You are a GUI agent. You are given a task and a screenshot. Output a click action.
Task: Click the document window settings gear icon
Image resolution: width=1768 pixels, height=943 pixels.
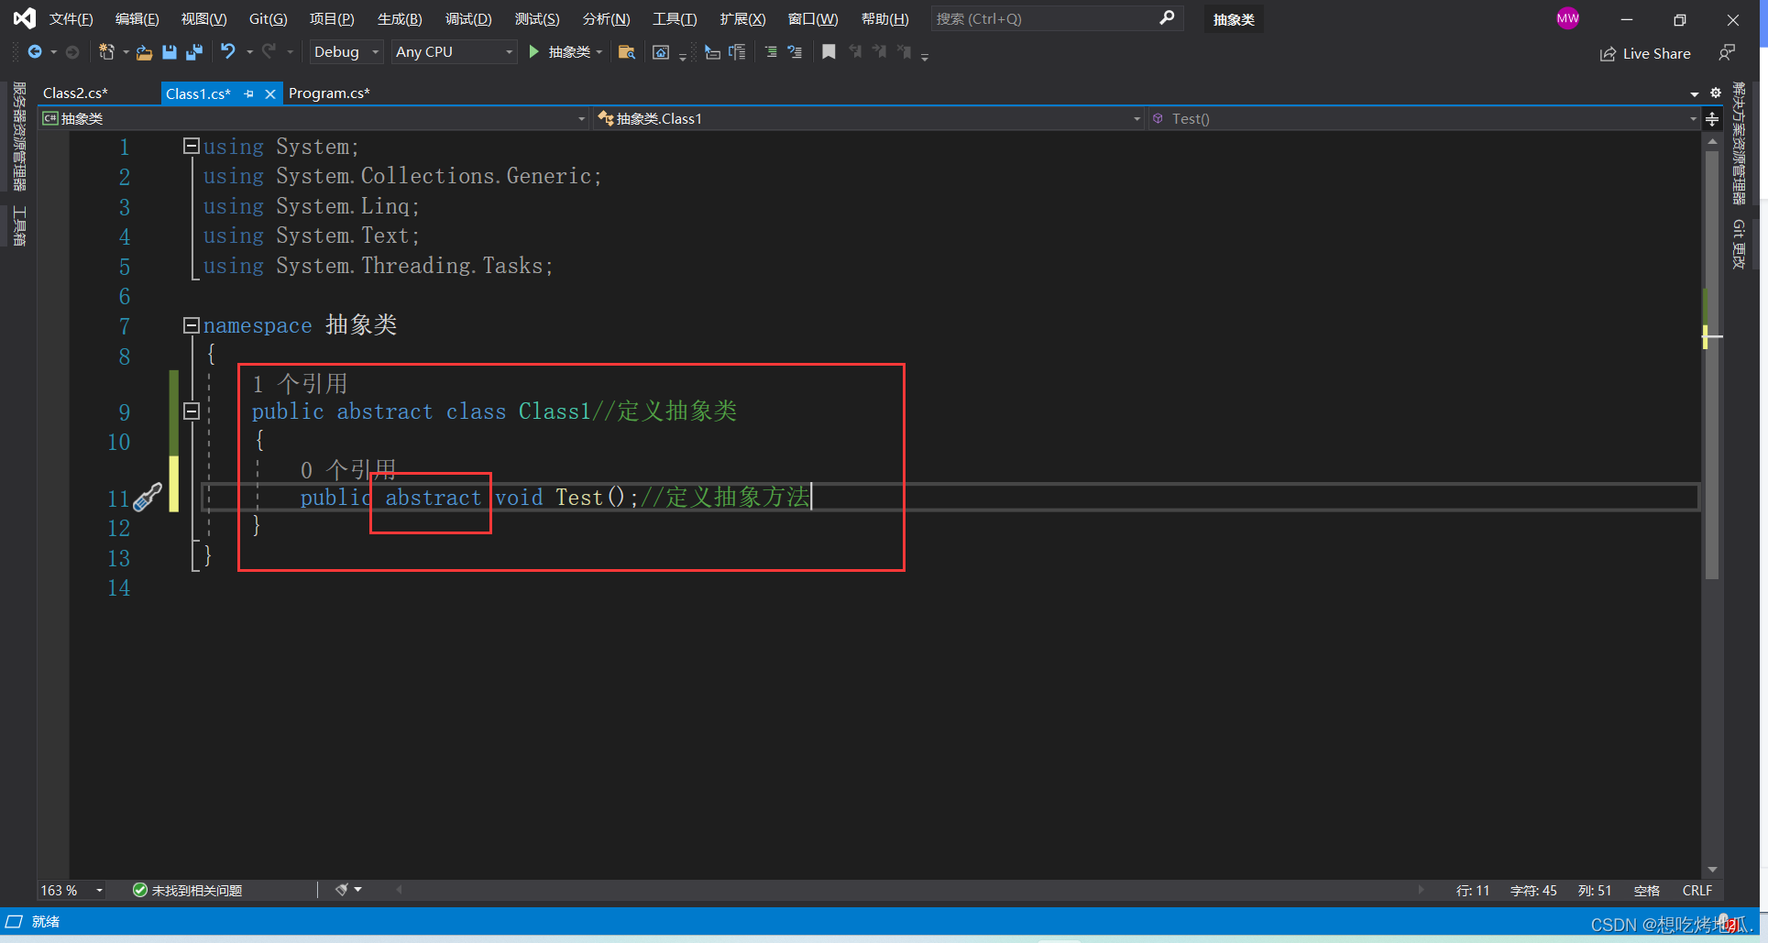click(1716, 93)
